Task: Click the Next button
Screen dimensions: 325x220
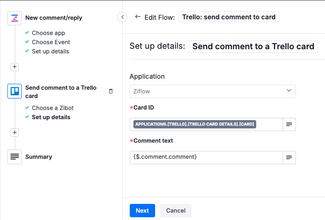Action: [x=142, y=210]
